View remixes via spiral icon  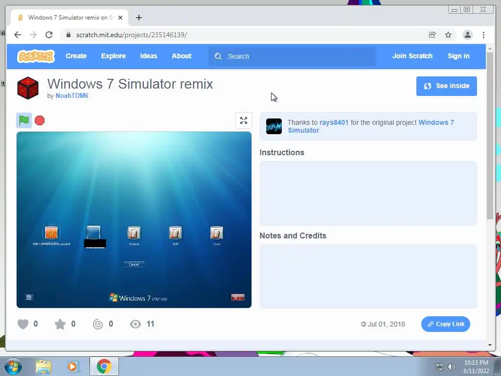98,324
